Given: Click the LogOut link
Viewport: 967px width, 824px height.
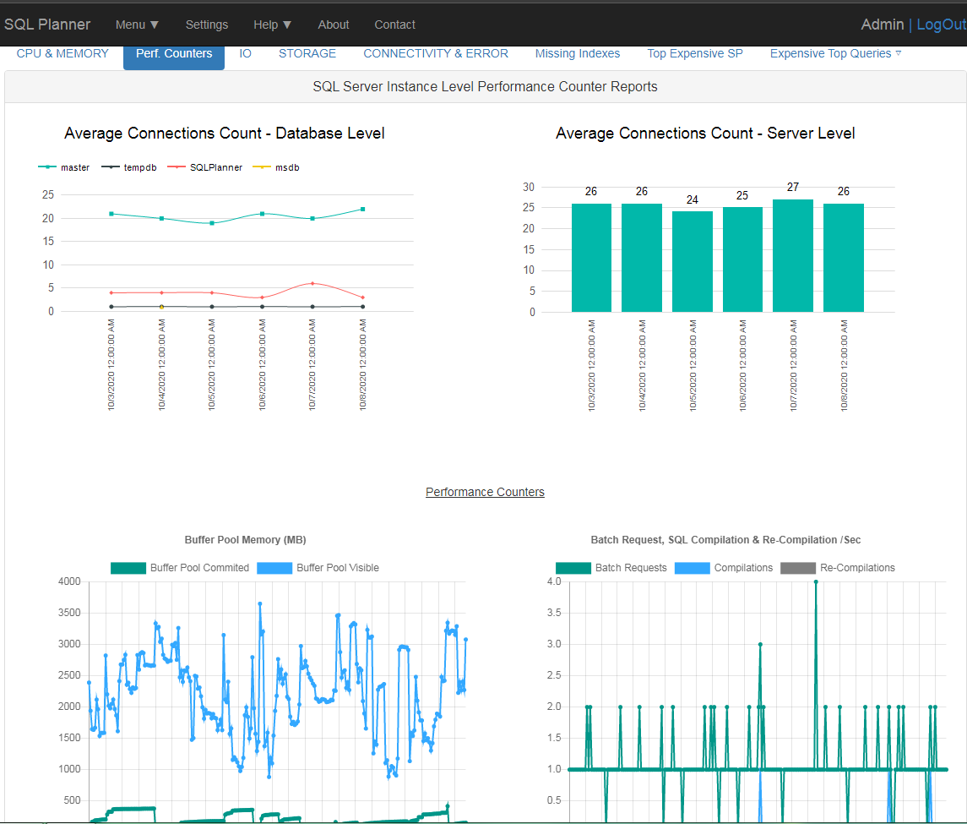Looking at the screenshot, I should [939, 25].
